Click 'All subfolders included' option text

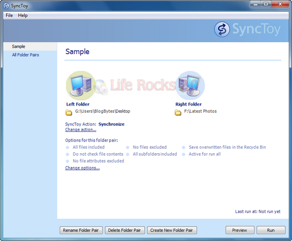(x=155, y=154)
